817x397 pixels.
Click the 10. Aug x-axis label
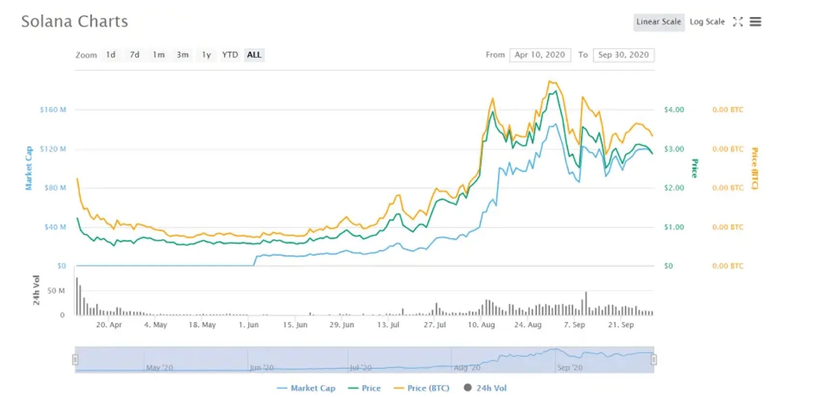[481, 325]
